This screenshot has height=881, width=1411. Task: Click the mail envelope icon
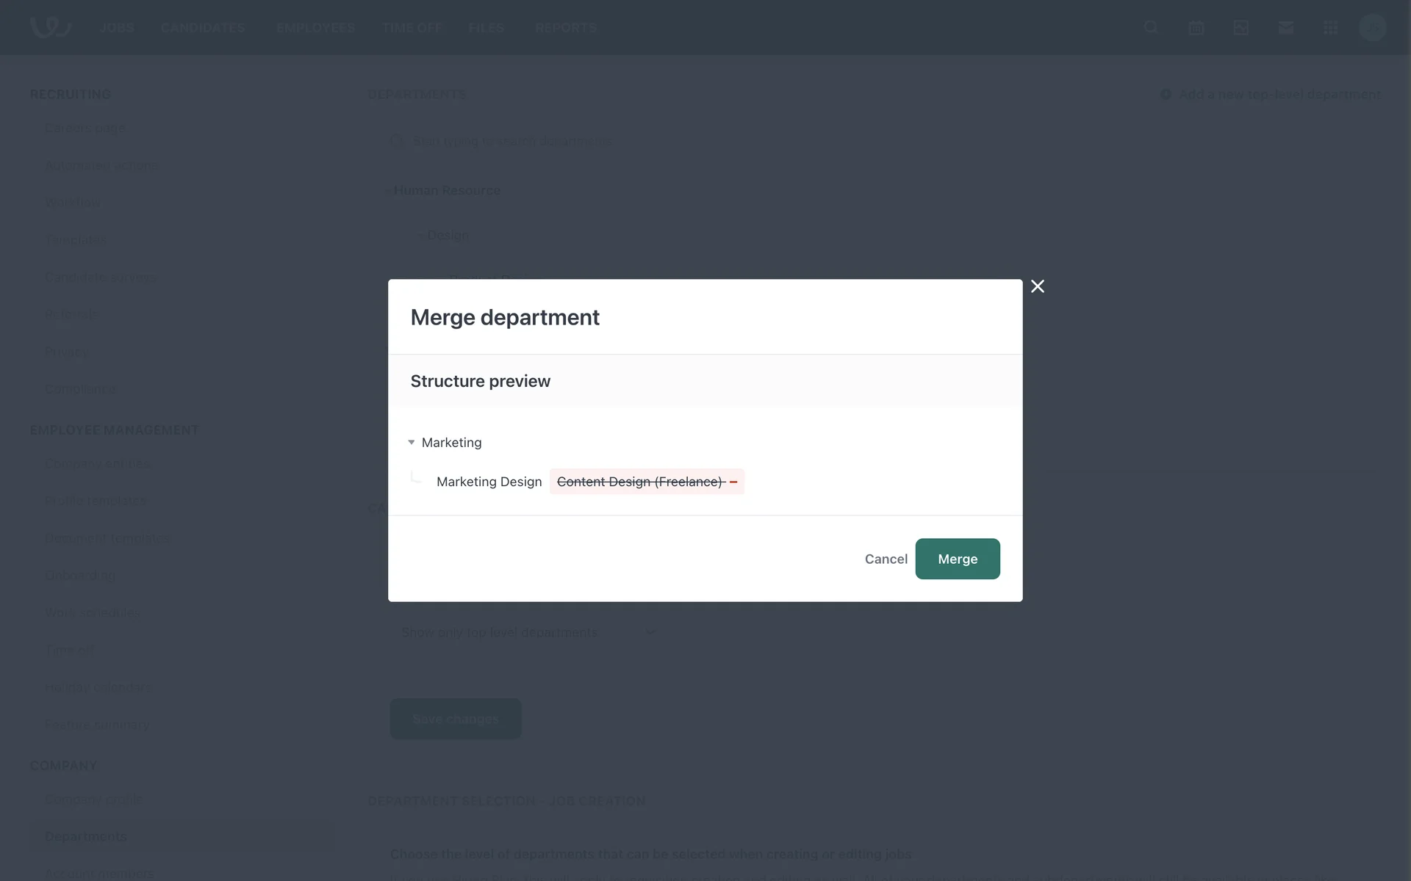[x=1285, y=28]
